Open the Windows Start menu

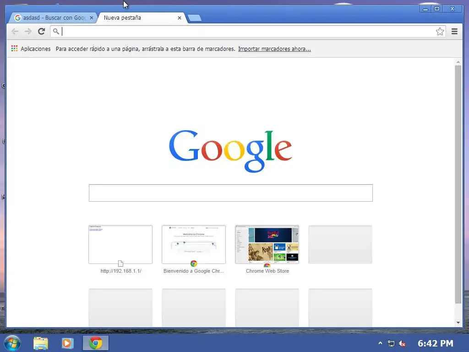tap(12, 343)
